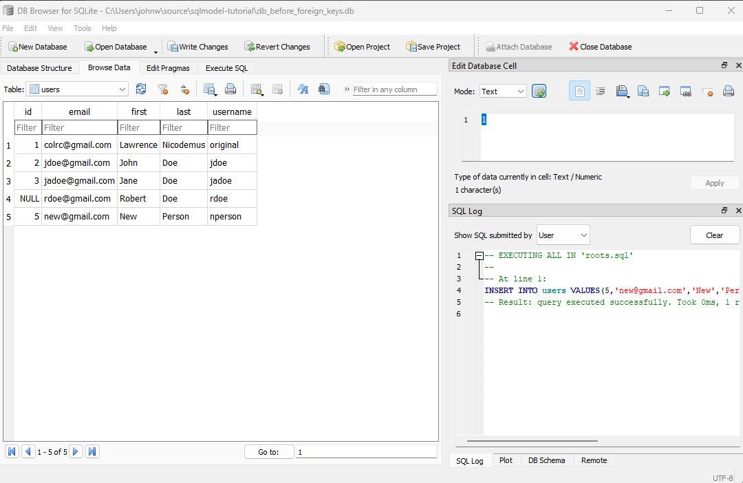Click the SQL Log horizontal scrollbar

pos(532,441)
